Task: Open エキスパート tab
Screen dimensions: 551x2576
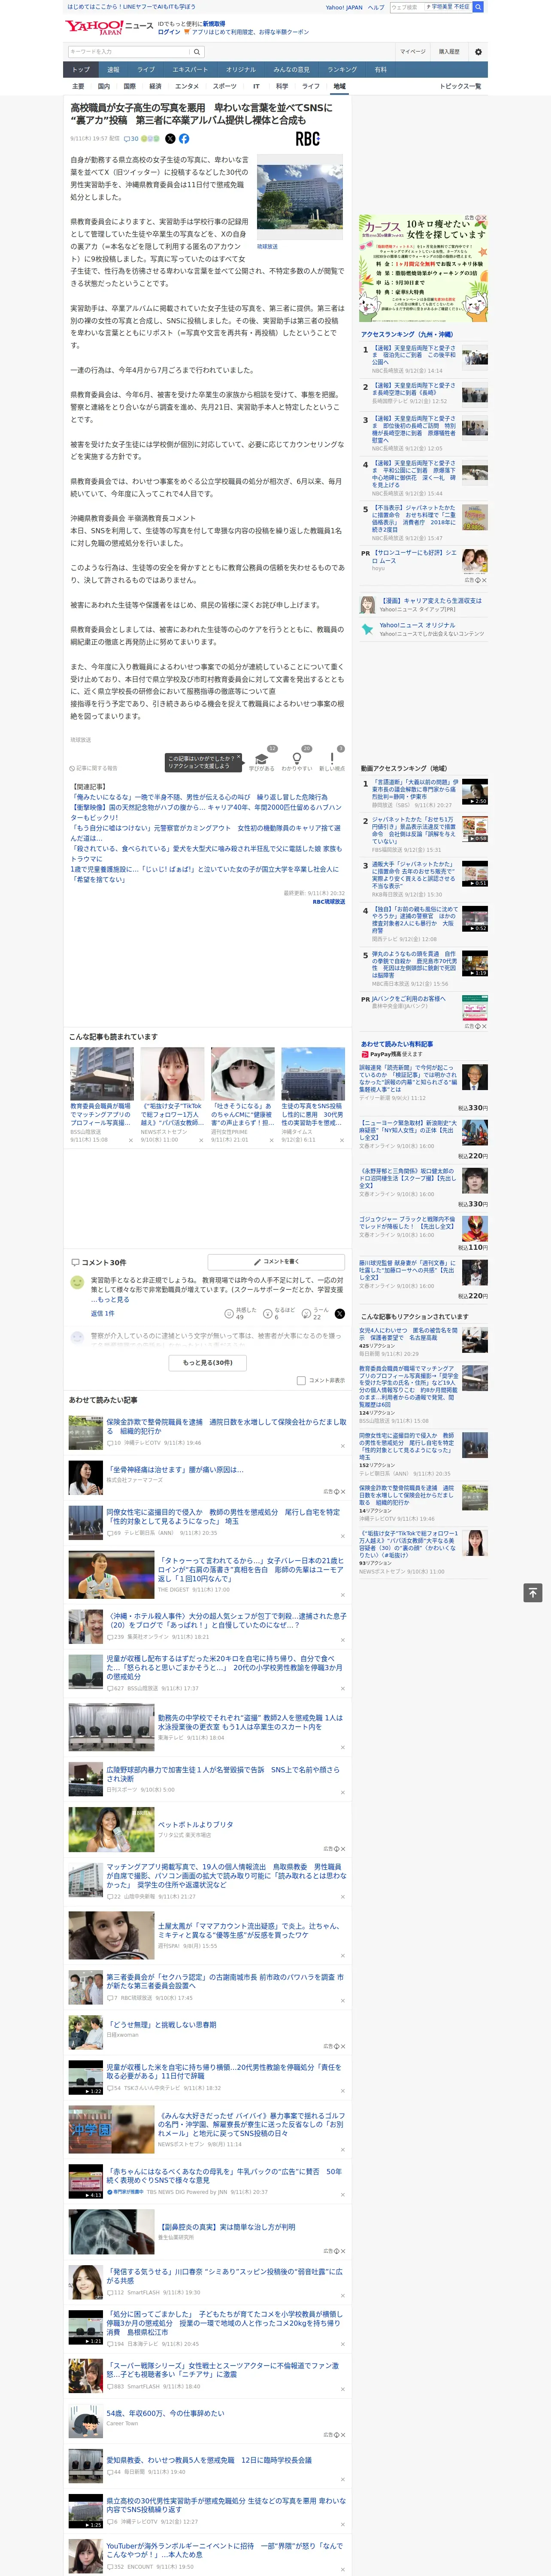Action: pos(190,70)
